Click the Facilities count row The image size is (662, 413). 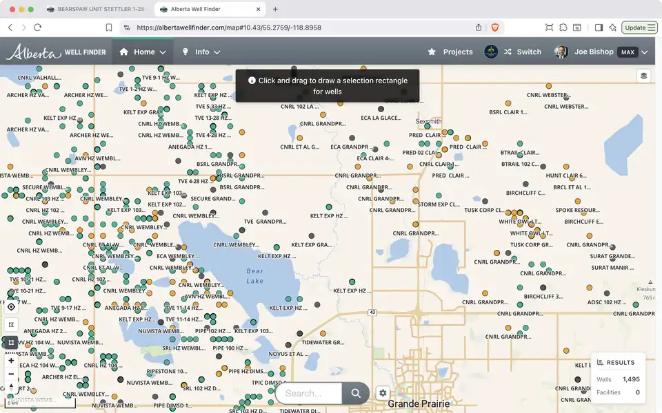pyautogui.click(x=618, y=392)
